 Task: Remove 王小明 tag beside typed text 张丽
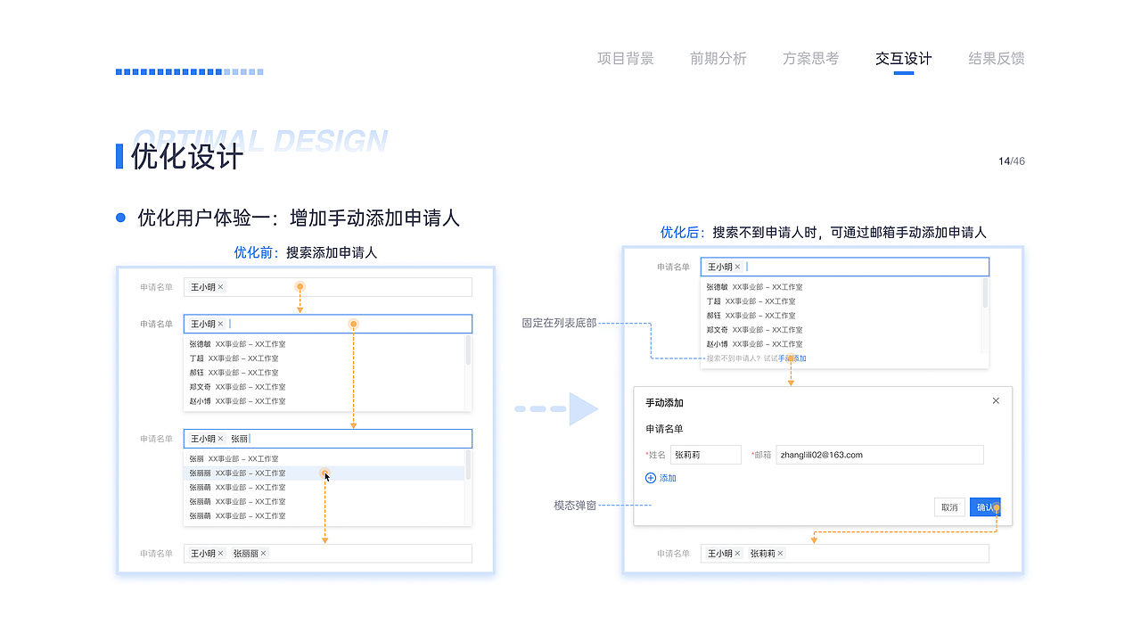(221, 439)
